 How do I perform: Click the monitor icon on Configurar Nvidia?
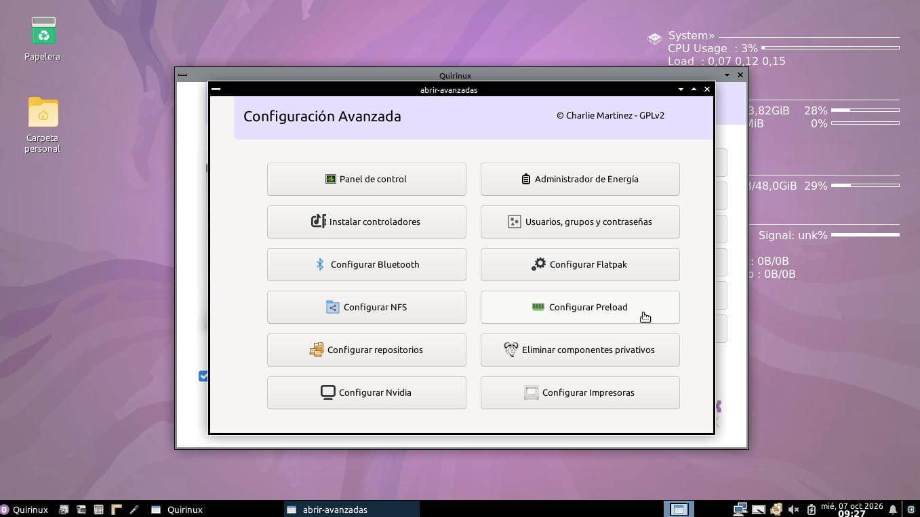[x=328, y=392]
